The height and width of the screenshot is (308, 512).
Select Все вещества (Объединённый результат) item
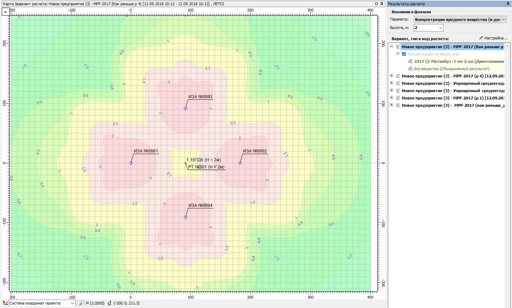click(x=451, y=69)
